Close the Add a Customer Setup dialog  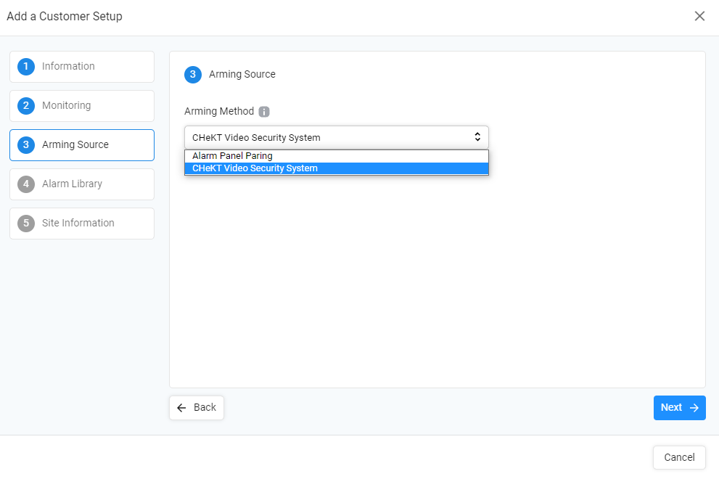pyautogui.click(x=699, y=16)
